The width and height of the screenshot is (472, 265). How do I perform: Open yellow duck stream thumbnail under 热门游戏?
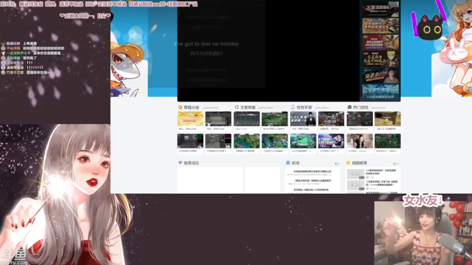[x=388, y=119]
